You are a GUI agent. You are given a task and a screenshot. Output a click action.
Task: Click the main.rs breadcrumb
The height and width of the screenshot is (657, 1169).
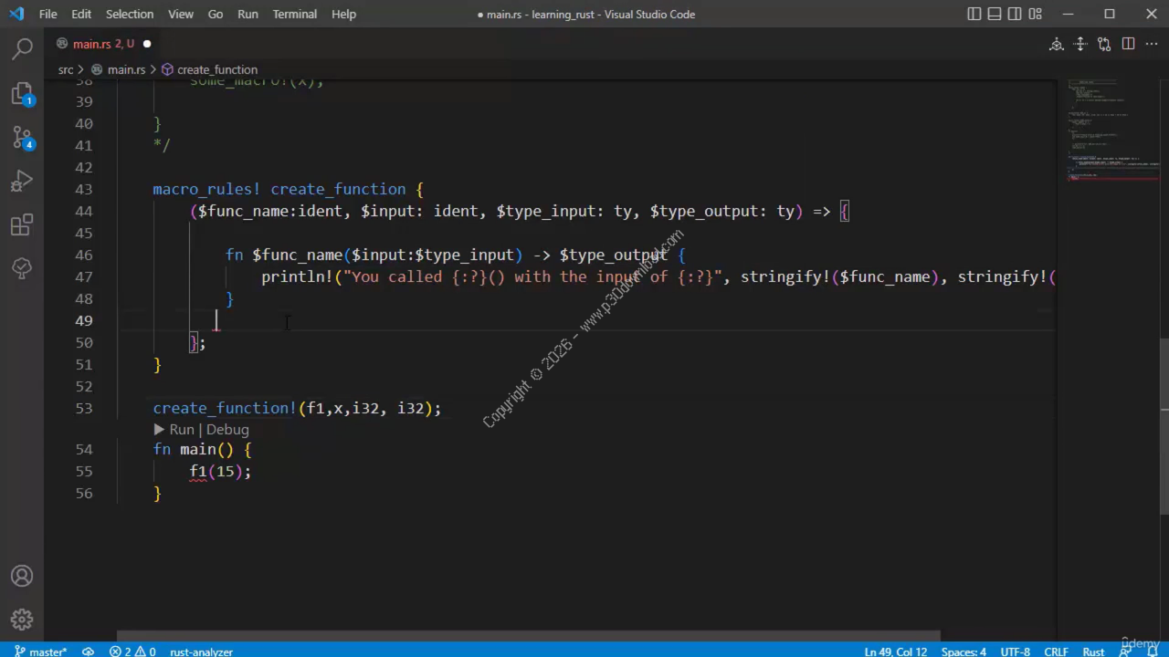tap(126, 69)
